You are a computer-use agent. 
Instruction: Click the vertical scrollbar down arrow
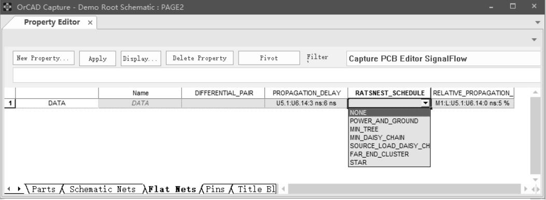pos(536,179)
